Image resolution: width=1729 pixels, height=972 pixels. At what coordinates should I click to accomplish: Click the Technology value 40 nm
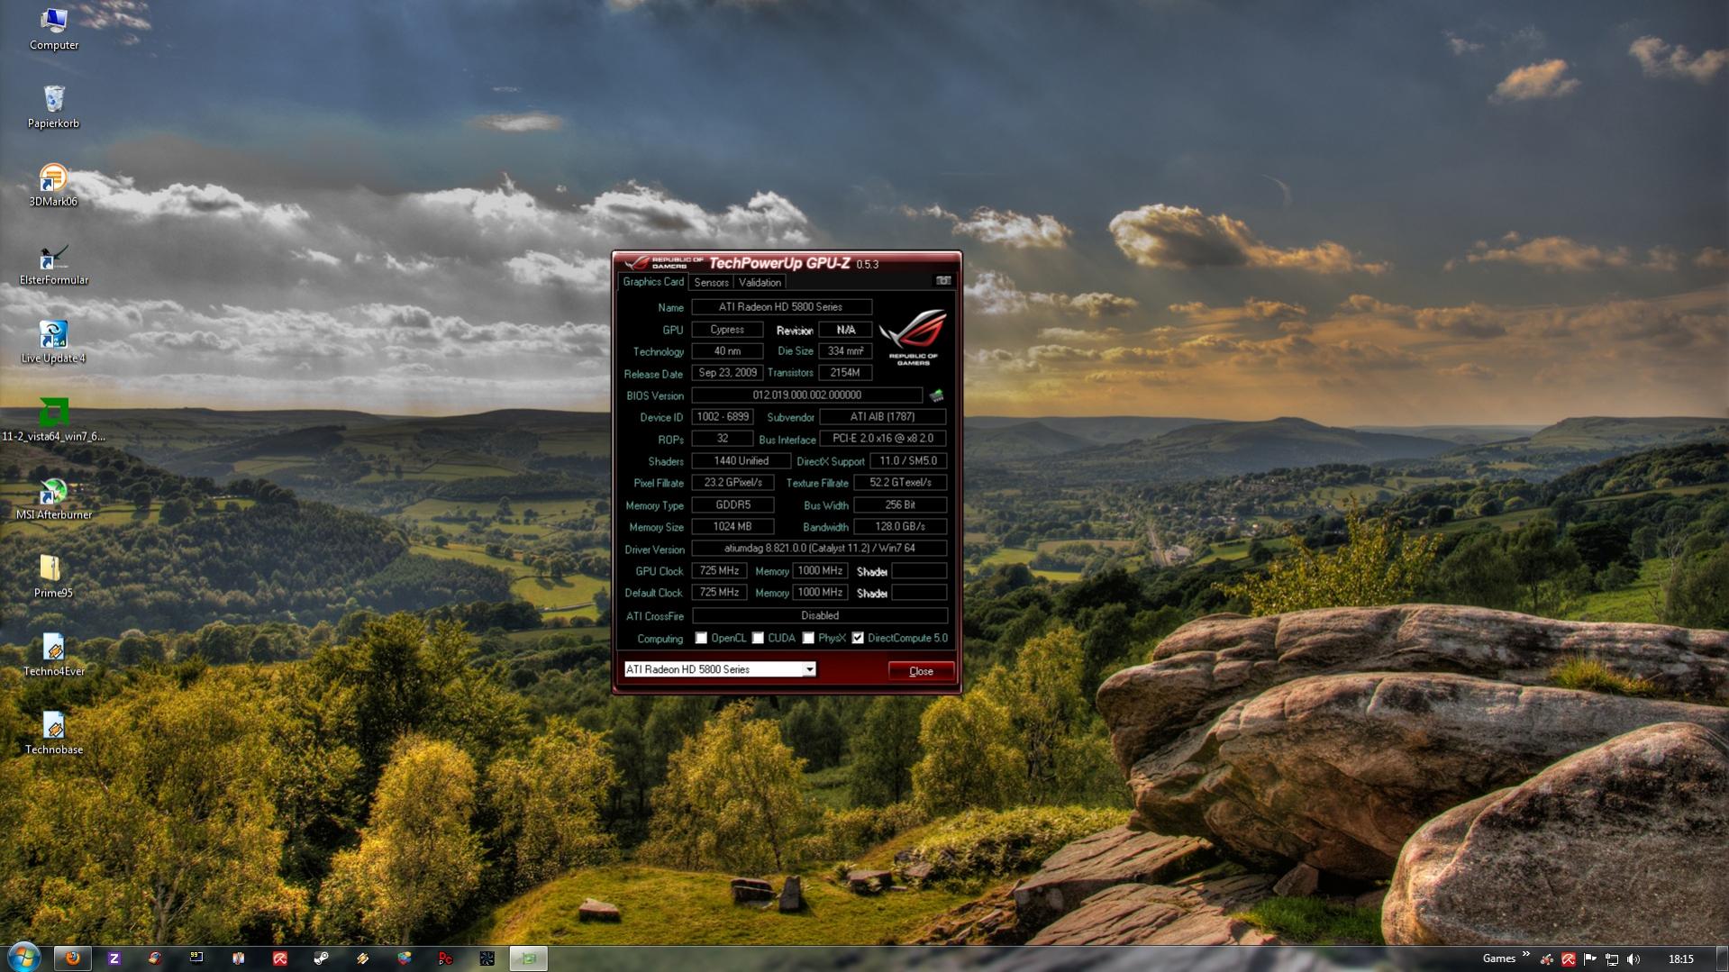727,351
